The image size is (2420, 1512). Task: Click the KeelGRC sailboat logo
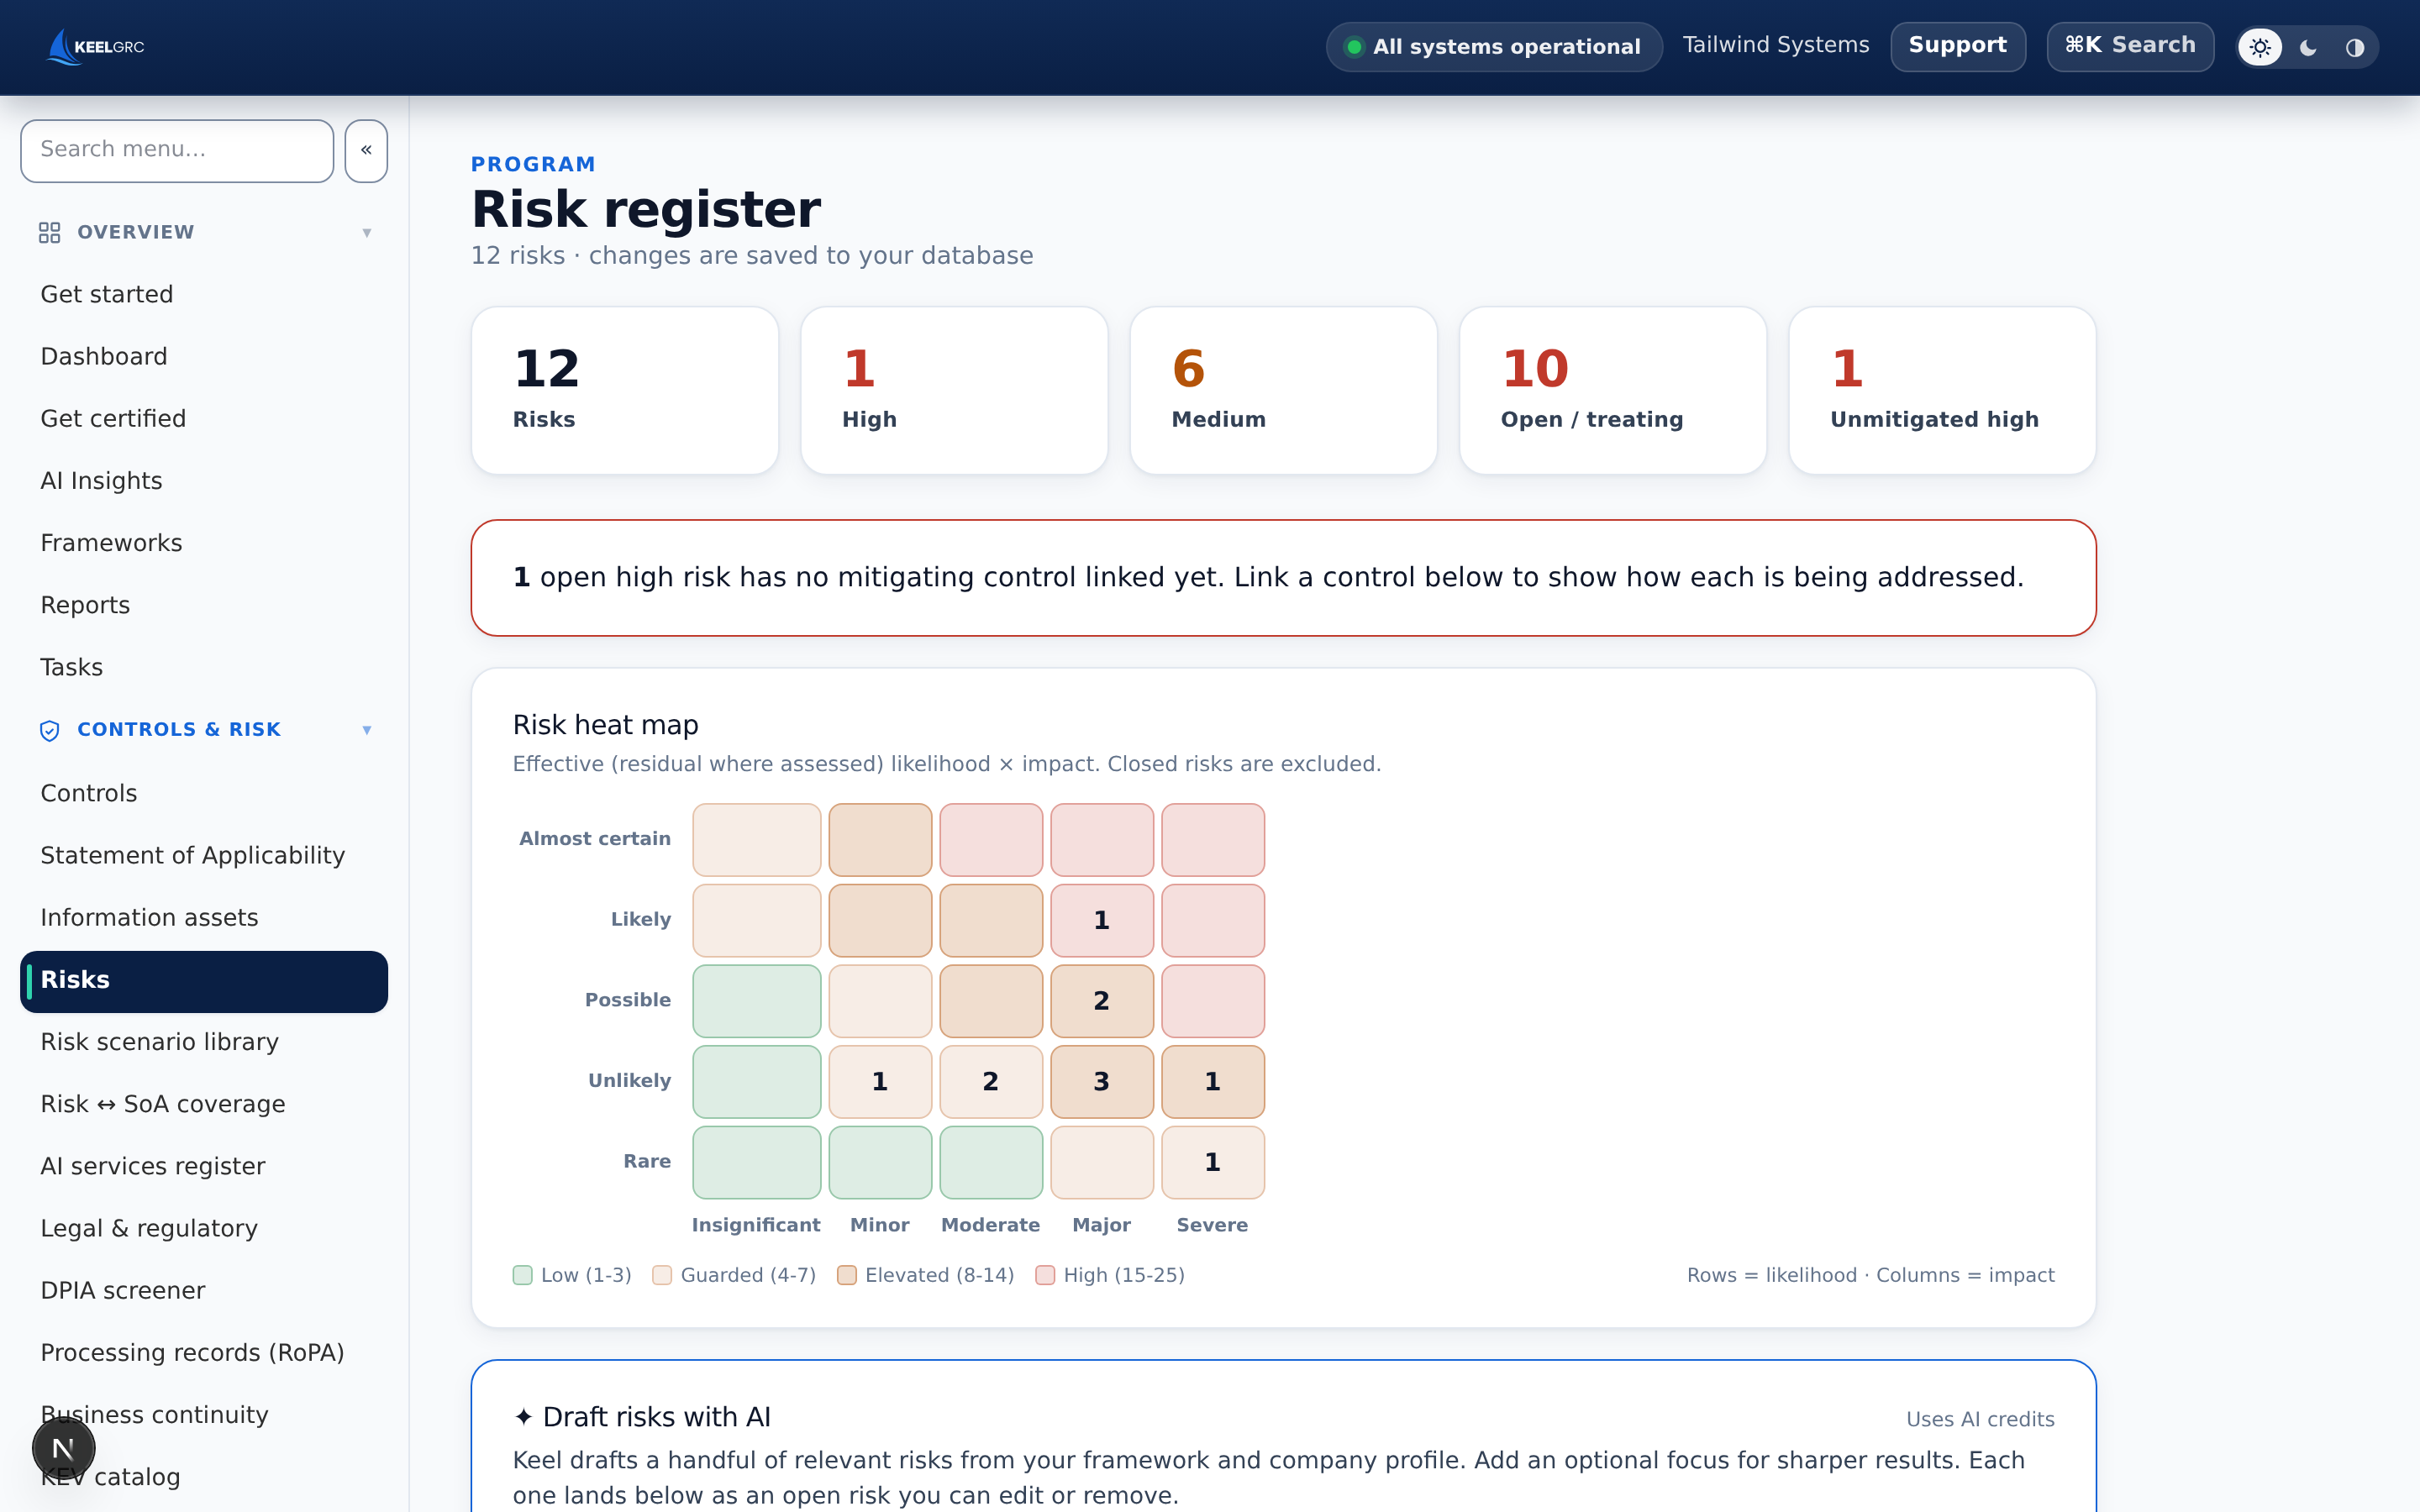tap(96, 46)
